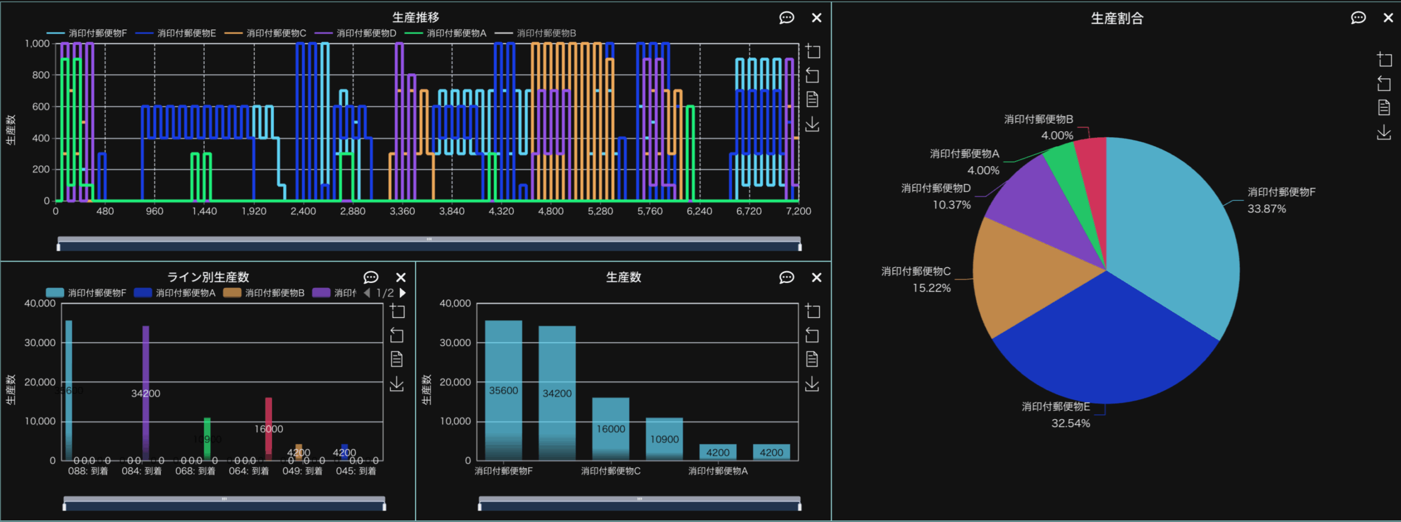Close the ライン別生産数 panel
Viewport: 1401px width, 522px height.
click(401, 277)
